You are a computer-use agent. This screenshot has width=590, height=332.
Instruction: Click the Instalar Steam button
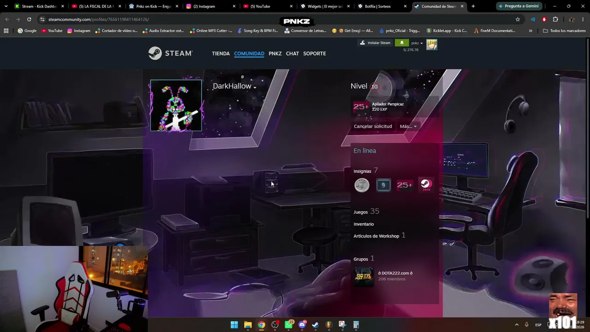tap(375, 43)
